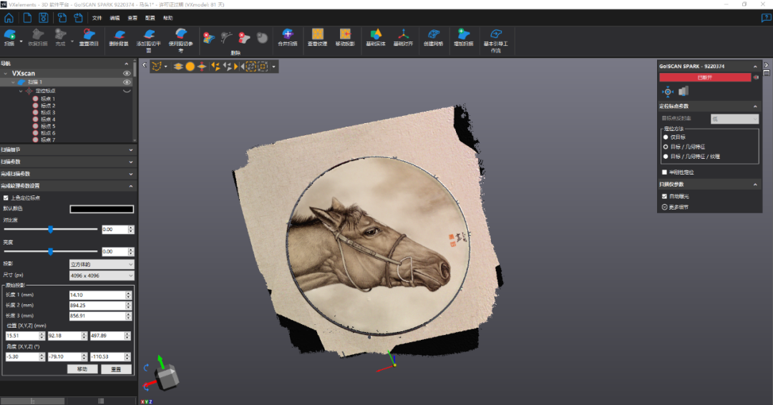Viewport: 773px width, 405px height.
Task: Go to Home via house icon
Action: (x=9, y=18)
